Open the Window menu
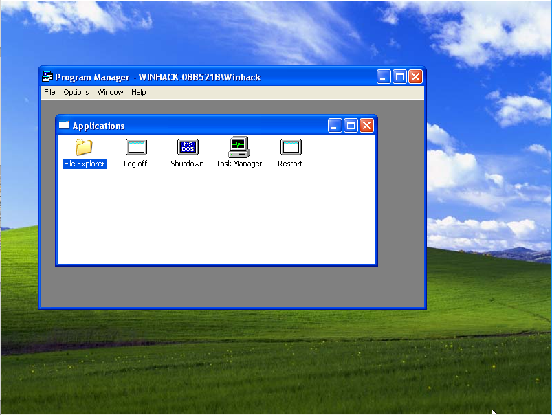 [110, 92]
